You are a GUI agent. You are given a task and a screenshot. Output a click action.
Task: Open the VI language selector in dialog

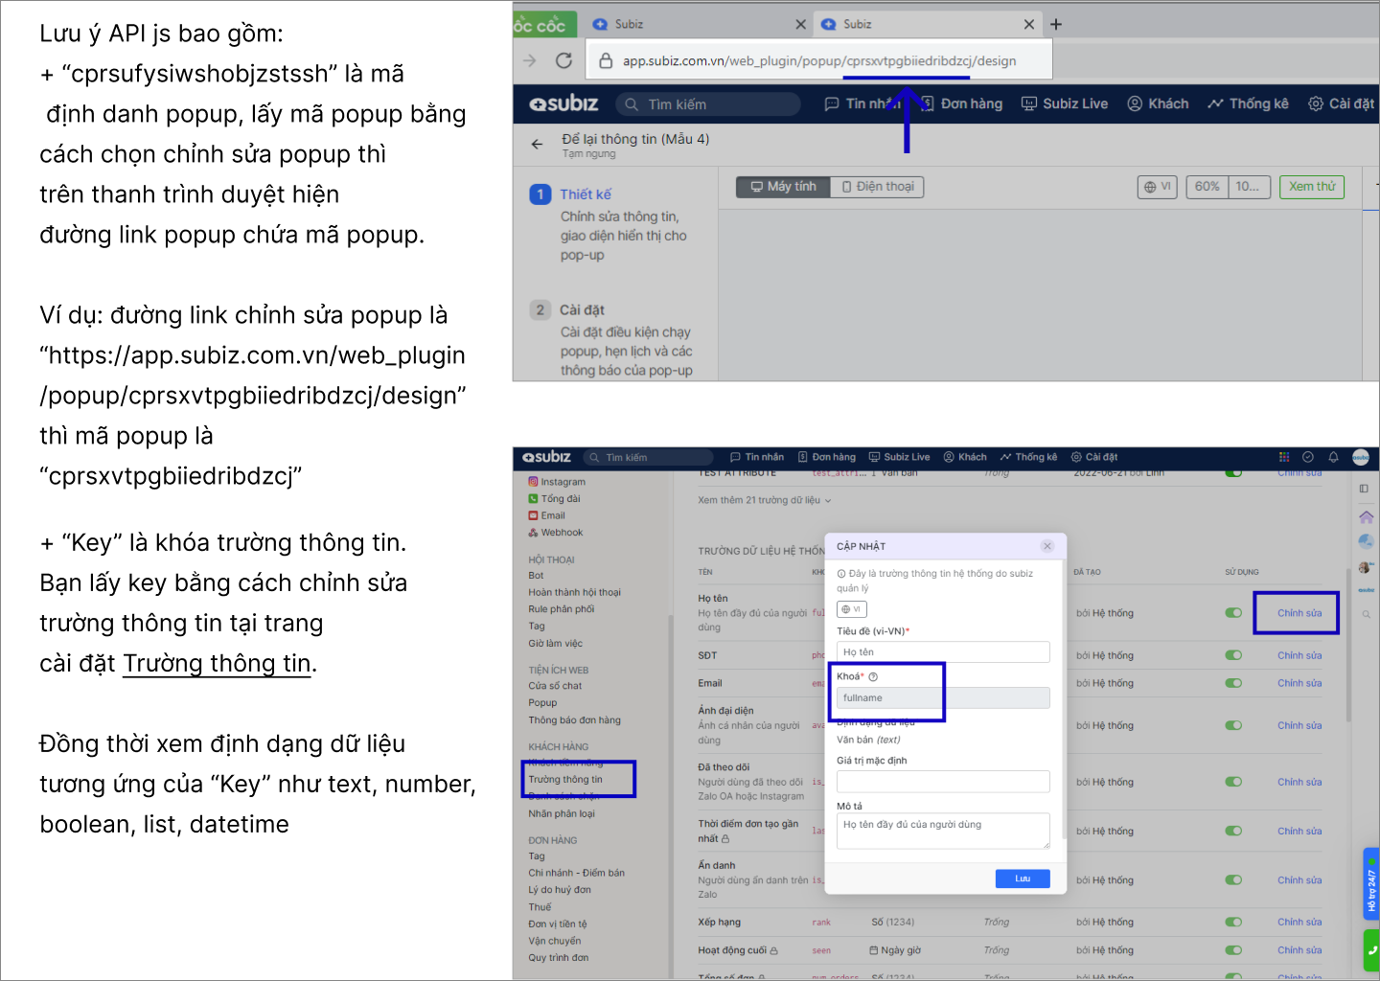click(851, 609)
